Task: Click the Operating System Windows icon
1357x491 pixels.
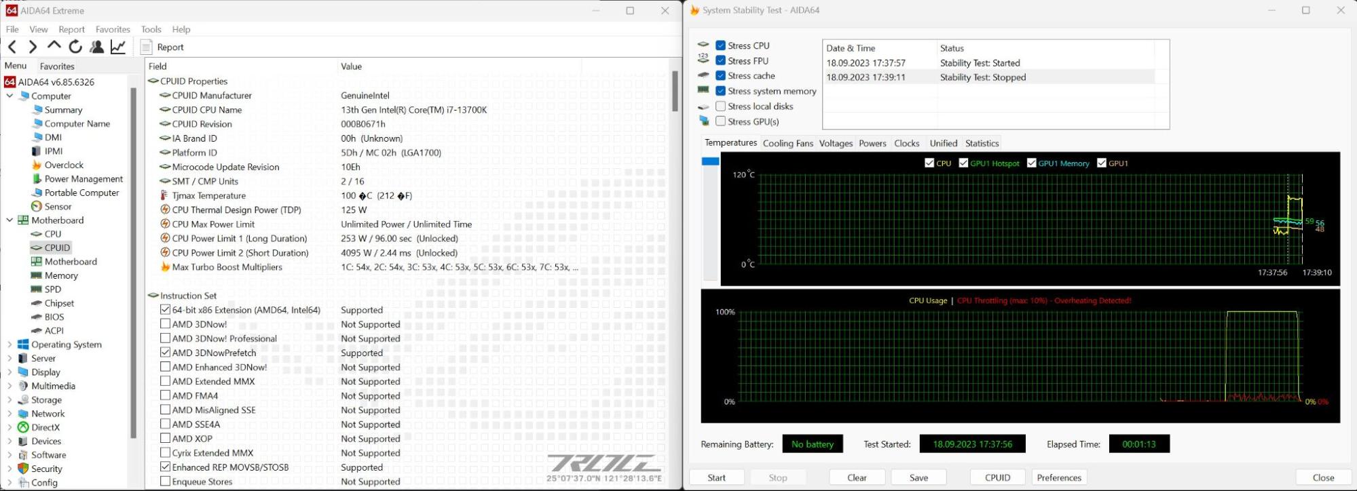Action: (23, 345)
